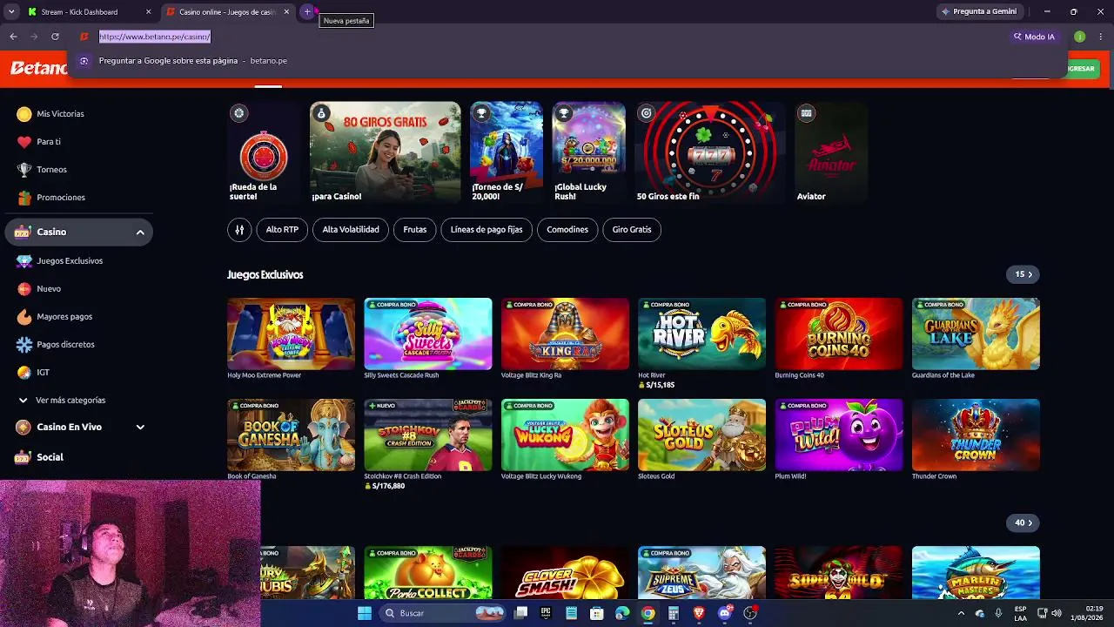Launch Epic Games from taskbar
The width and height of the screenshot is (1114, 627).
(x=546, y=613)
